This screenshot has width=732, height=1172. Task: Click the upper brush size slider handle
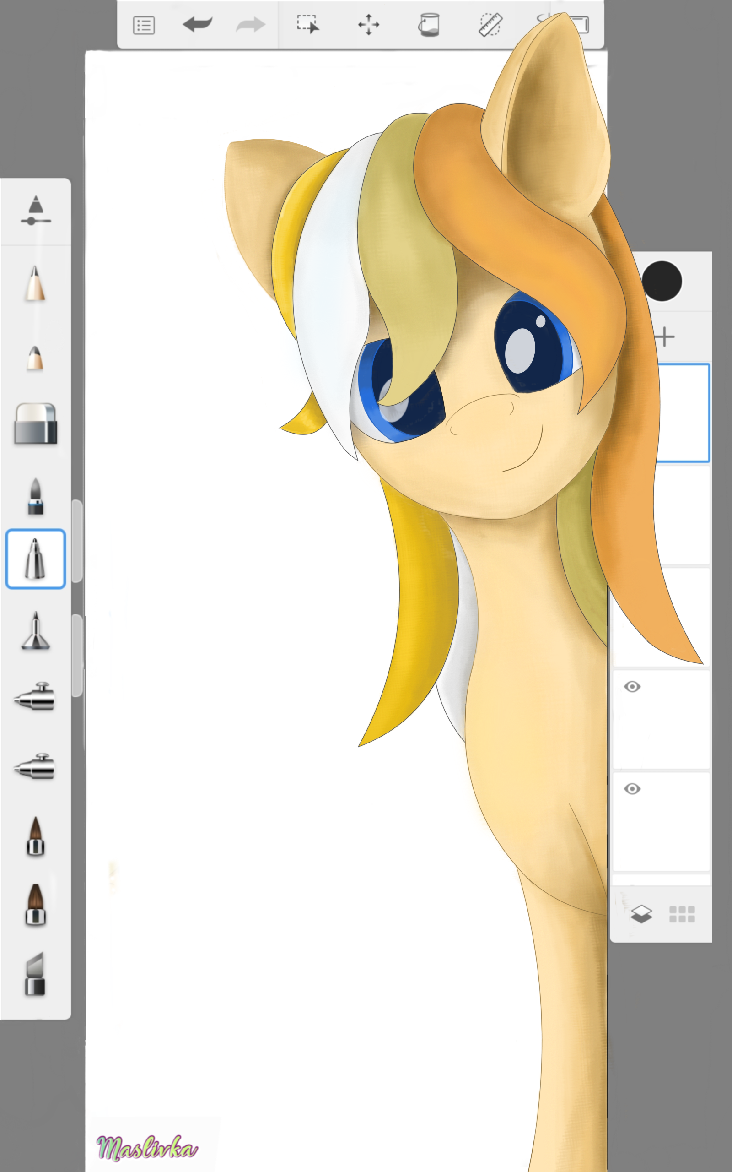pyautogui.click(x=78, y=541)
